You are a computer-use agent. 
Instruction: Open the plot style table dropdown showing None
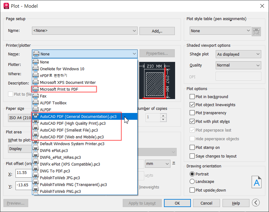pos(220,31)
